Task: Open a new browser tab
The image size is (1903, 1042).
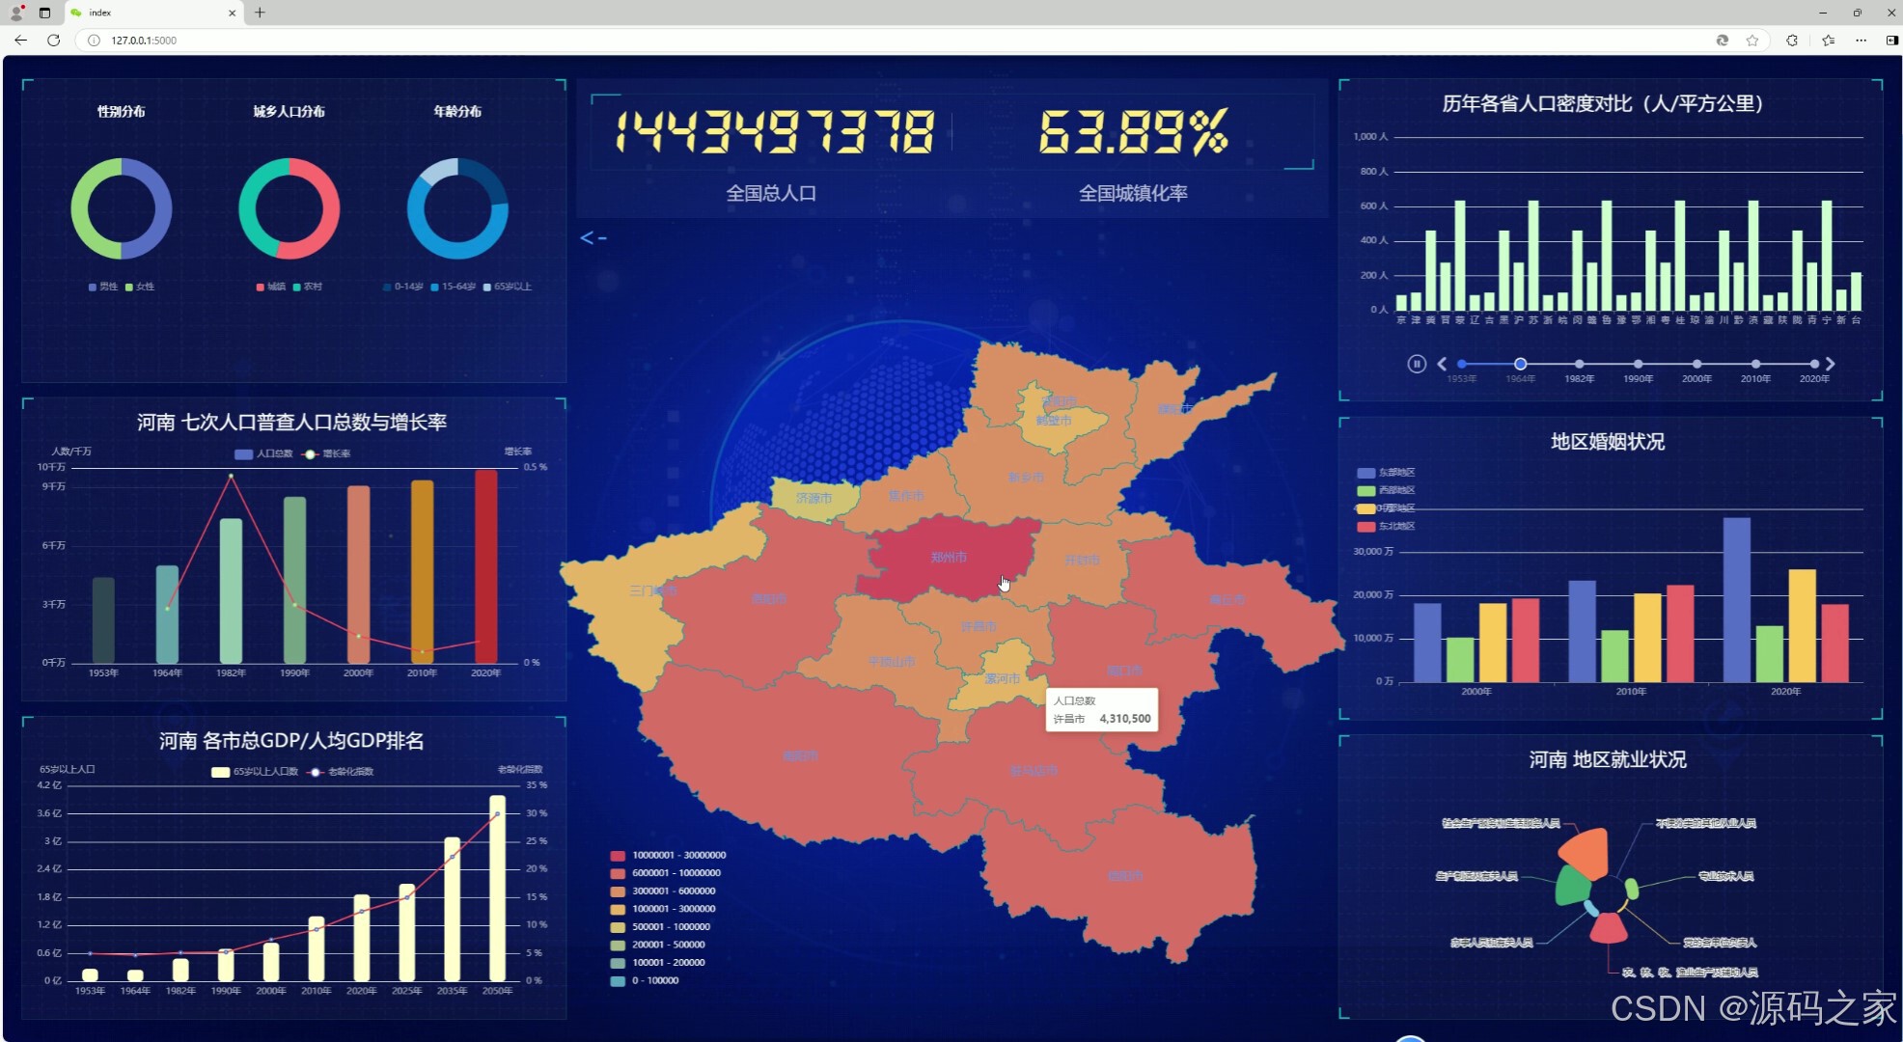Action: [x=260, y=13]
